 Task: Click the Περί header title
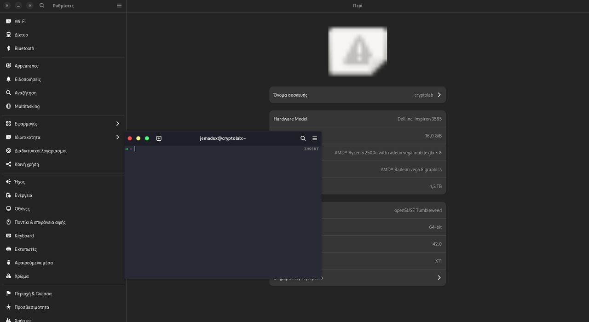point(358,6)
